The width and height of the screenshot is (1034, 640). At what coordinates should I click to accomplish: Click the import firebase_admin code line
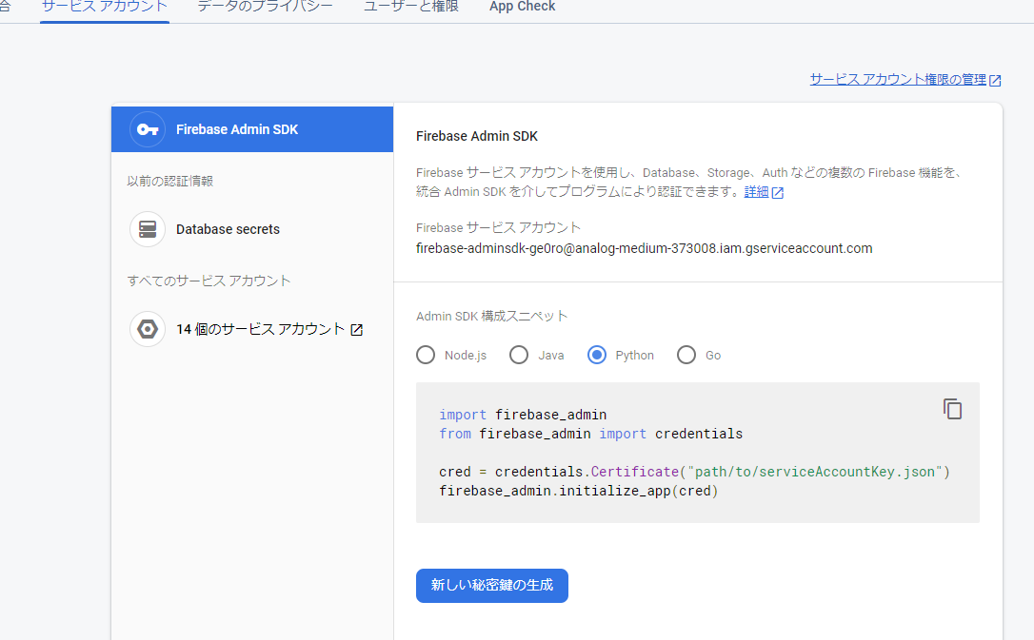point(523,415)
